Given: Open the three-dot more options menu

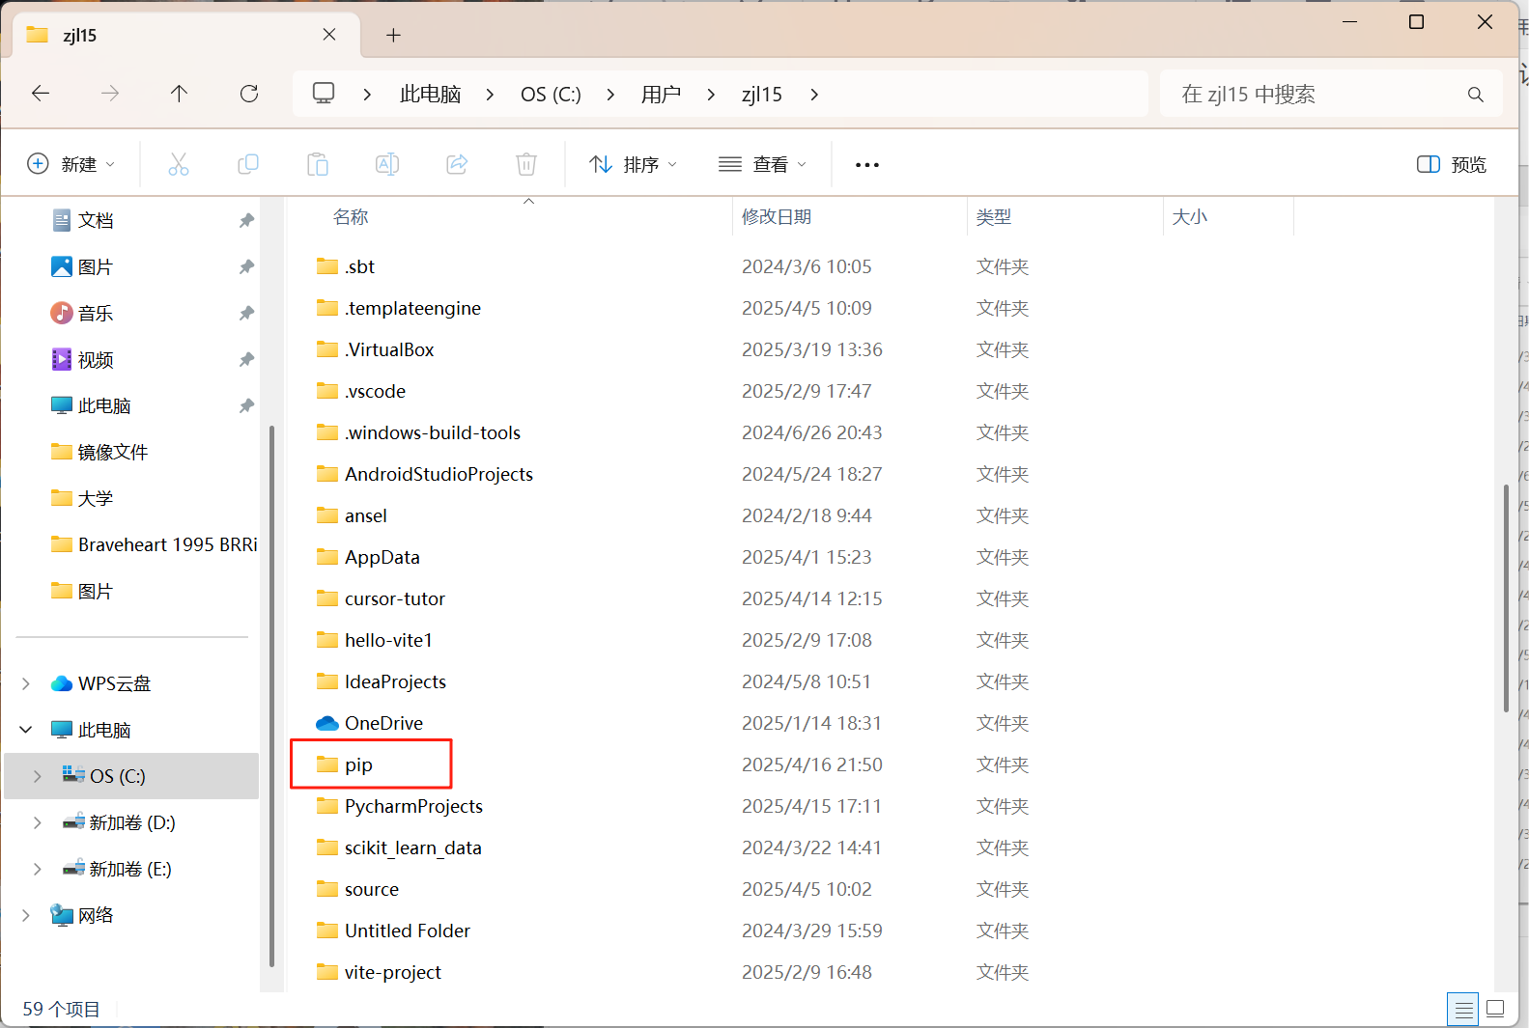Looking at the screenshot, I should (x=867, y=165).
